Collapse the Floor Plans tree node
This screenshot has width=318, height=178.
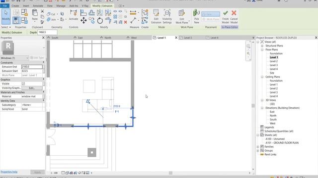point(262,49)
